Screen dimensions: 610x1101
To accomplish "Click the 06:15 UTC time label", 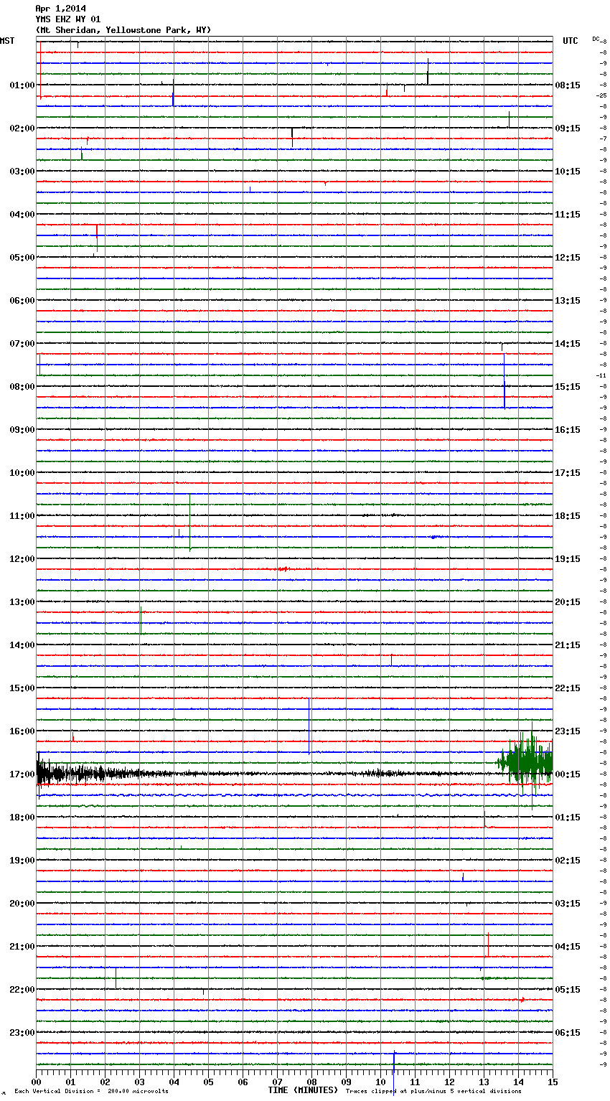I will point(568,1033).
